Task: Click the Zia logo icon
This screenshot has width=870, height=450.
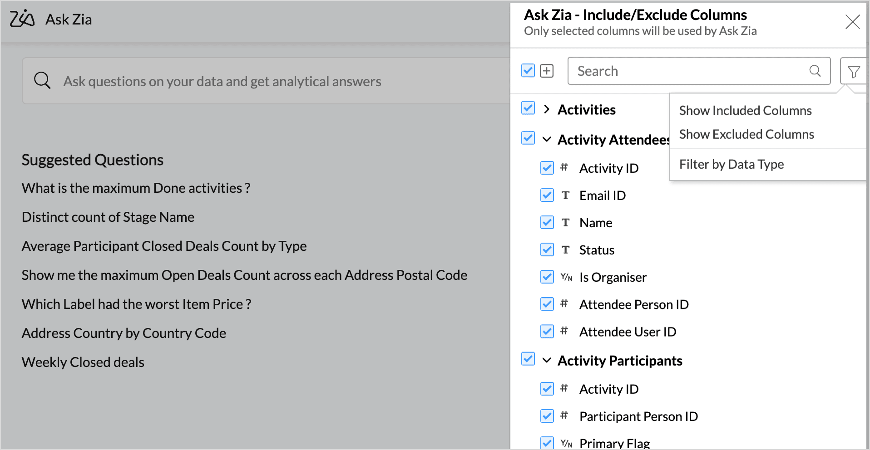Action: [x=22, y=19]
